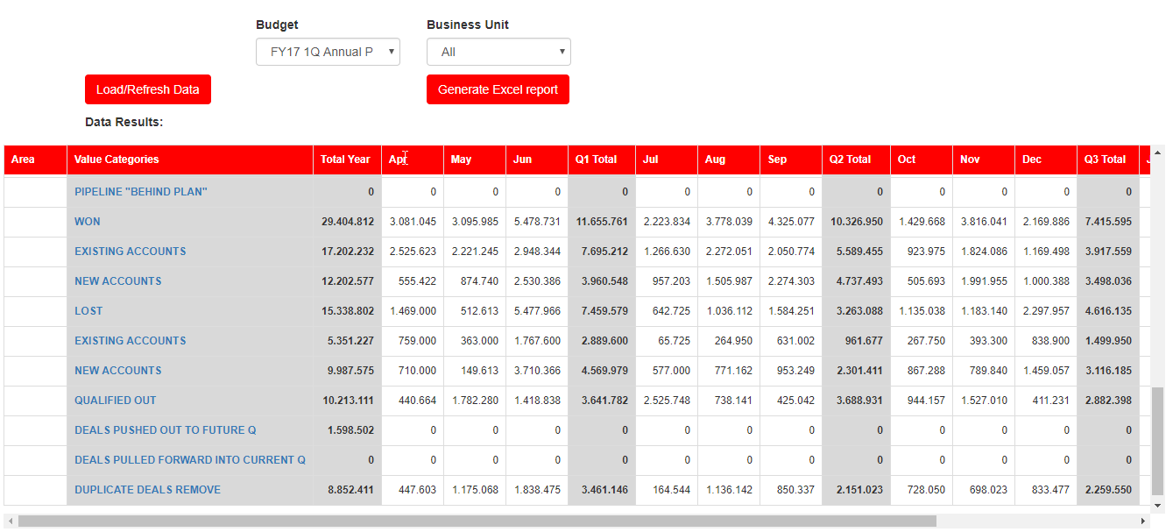1173x532 pixels.
Task: Click the Value Categories column header
Action: click(117, 160)
